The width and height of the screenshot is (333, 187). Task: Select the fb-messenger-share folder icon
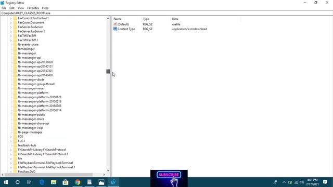[x=15, y=119]
